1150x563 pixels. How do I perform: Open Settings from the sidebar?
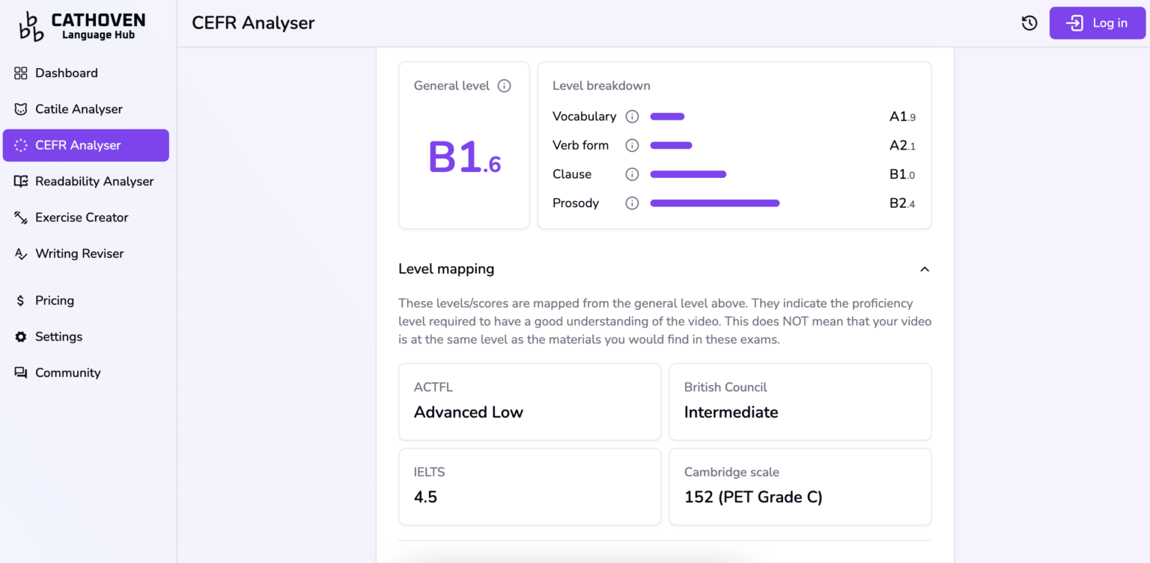point(58,336)
